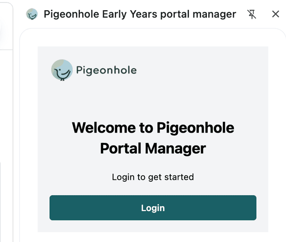The height and width of the screenshot is (242, 286).
Task: Click the gray card's empty area below the logo
Action: [153, 99]
